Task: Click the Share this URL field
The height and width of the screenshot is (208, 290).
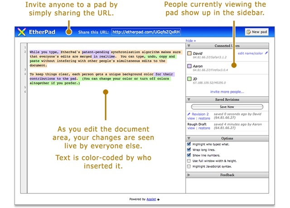Action: [145, 32]
